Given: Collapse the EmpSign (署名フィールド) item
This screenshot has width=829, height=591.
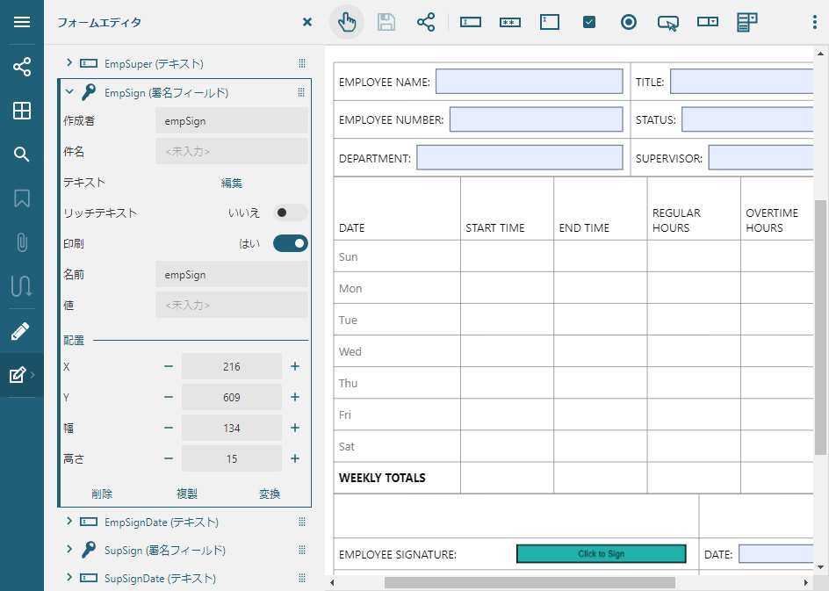Looking at the screenshot, I should point(68,92).
